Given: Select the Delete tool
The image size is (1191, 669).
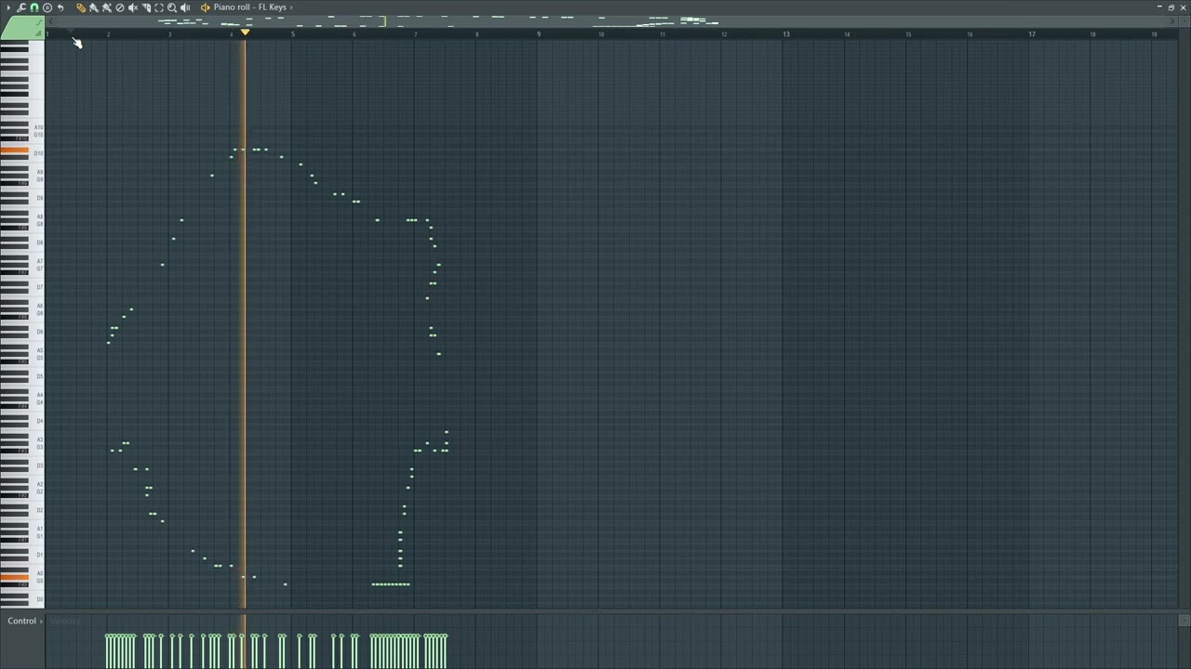Looking at the screenshot, I should click(x=120, y=7).
